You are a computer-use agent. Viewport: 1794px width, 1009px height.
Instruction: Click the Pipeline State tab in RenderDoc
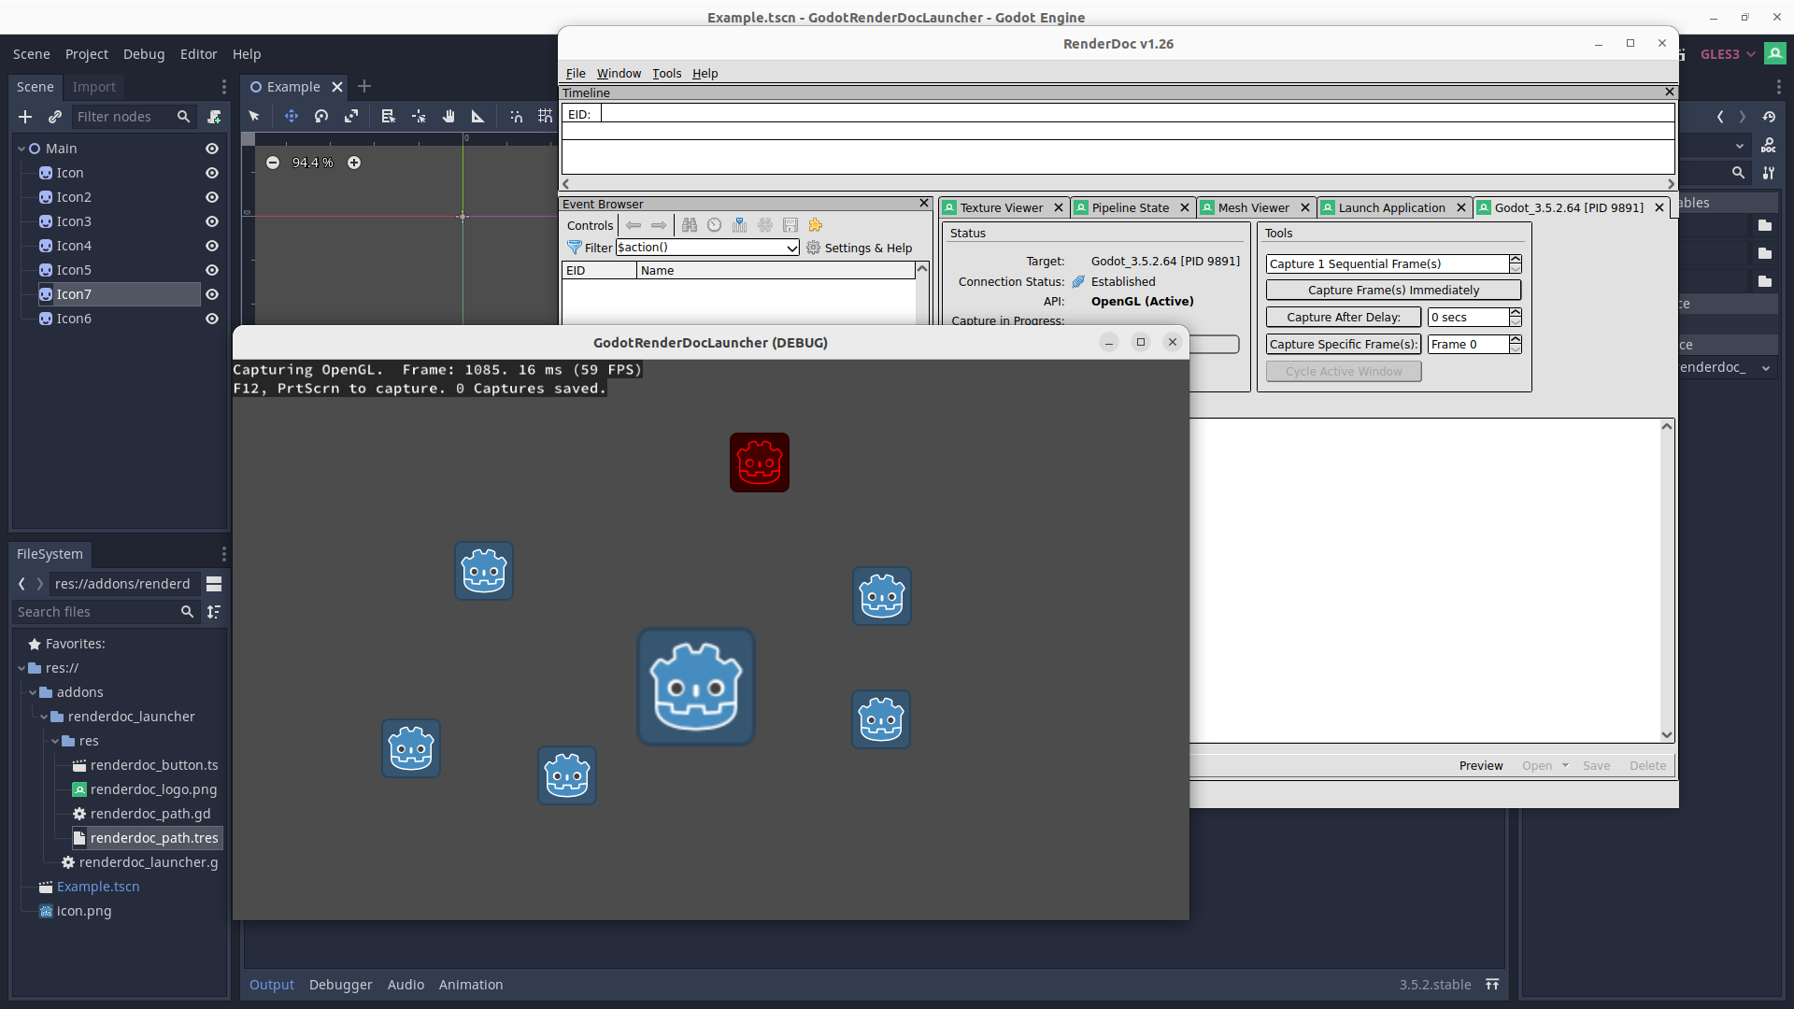pos(1128,206)
